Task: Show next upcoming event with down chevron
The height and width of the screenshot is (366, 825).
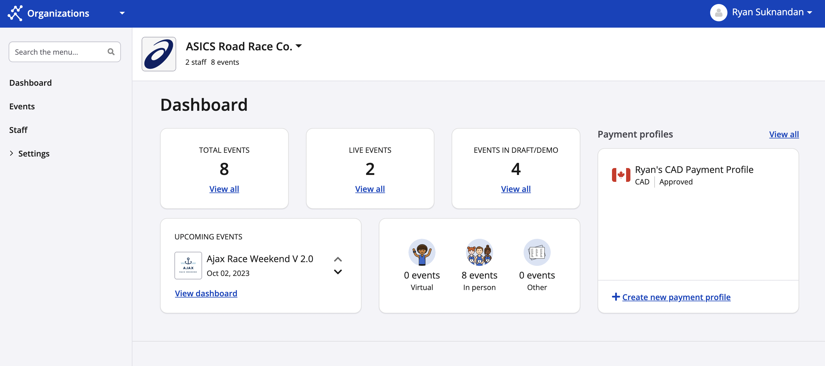Action: pyautogui.click(x=338, y=272)
